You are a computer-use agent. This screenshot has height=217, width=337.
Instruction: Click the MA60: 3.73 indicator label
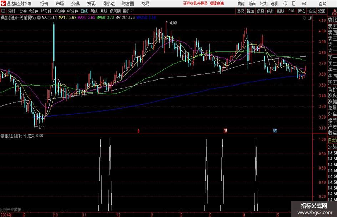pyautogui.click(x=105, y=17)
